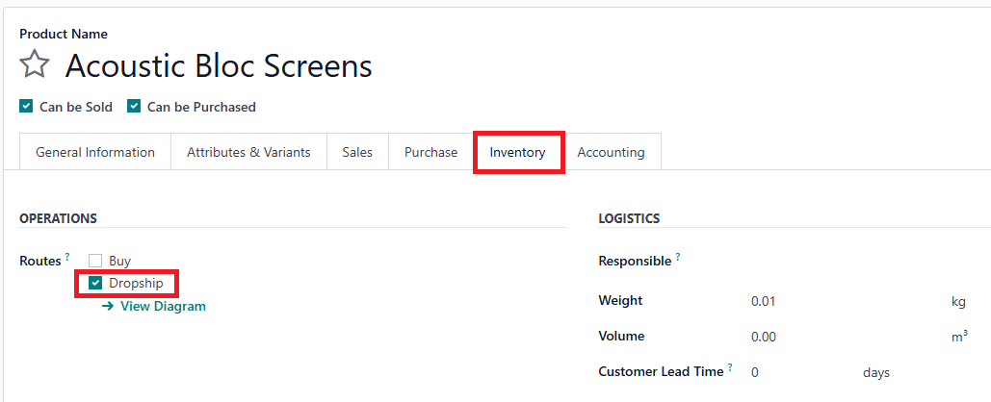Viewport: 991px width, 402px height.
Task: Enable the Buy route checkbox
Action: click(x=95, y=261)
